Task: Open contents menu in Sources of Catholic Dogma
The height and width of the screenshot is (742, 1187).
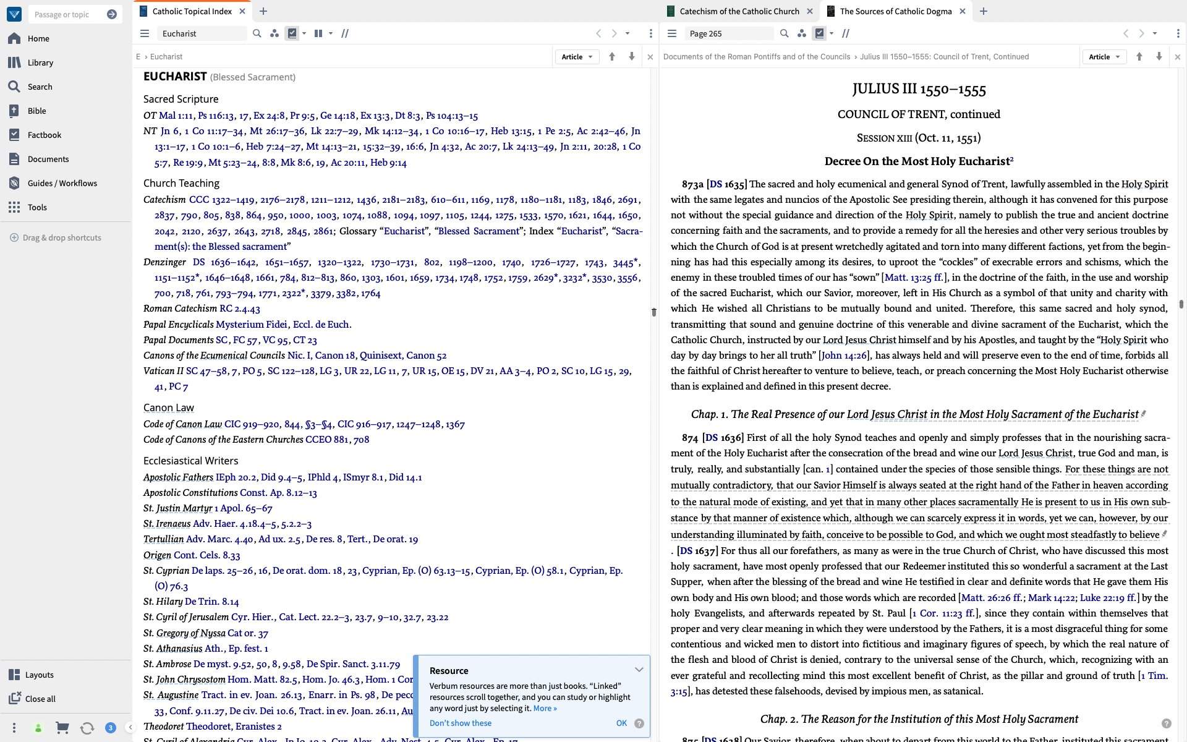Action: tap(673, 33)
